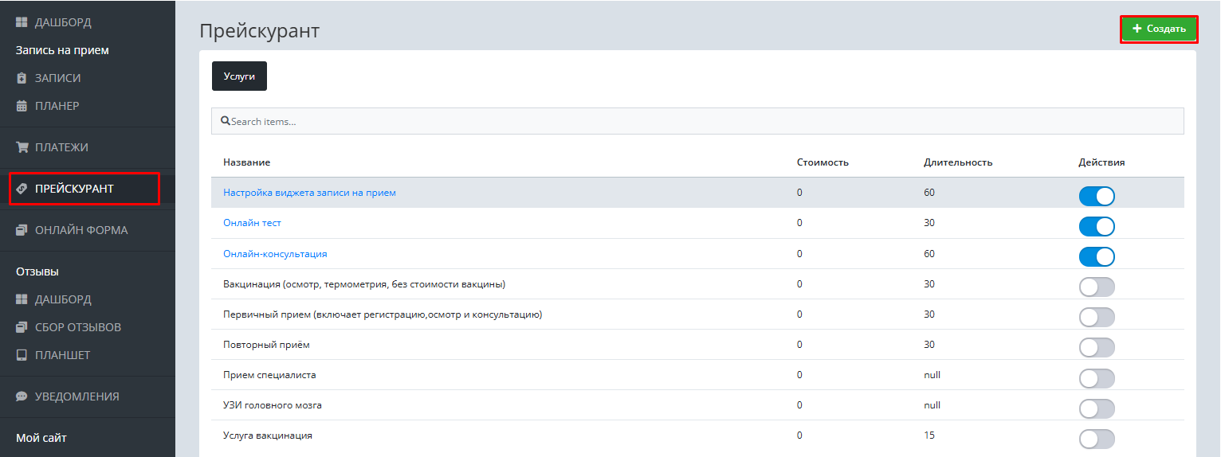Enable the Повторный приём toggle
The image size is (1221, 457).
click(1096, 348)
